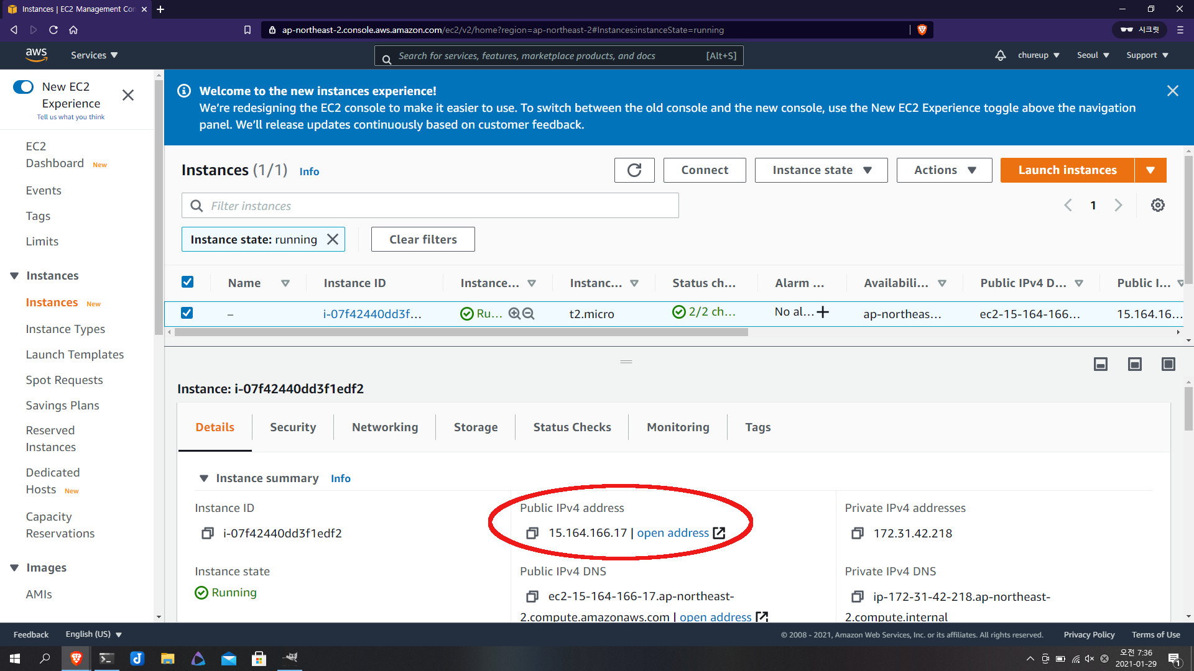Open table preferences gear icon

click(x=1157, y=205)
